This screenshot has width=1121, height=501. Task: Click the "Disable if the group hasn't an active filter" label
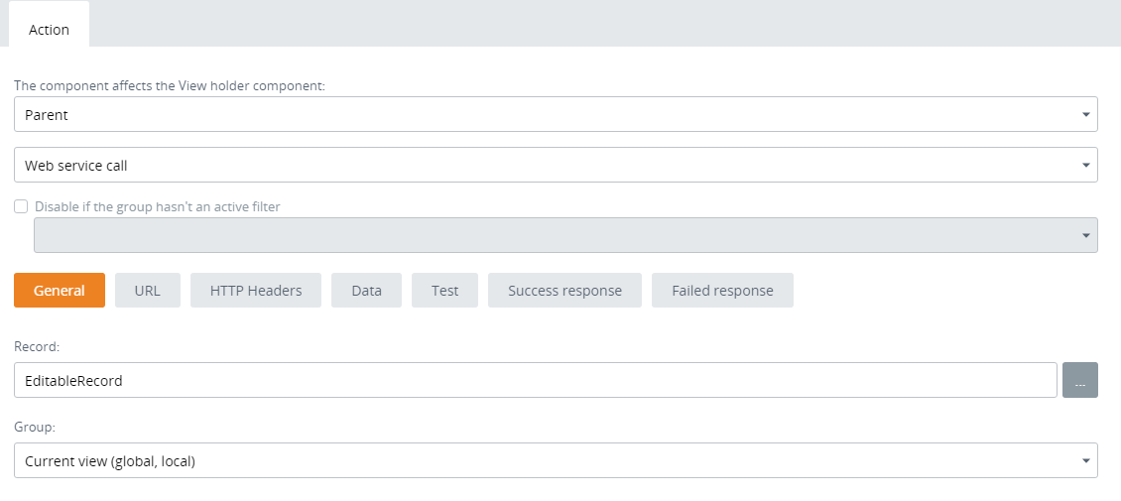[157, 207]
